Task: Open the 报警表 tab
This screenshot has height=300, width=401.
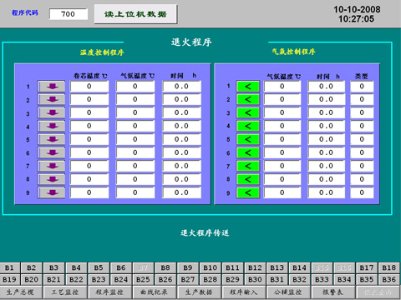Action: tap(332, 292)
